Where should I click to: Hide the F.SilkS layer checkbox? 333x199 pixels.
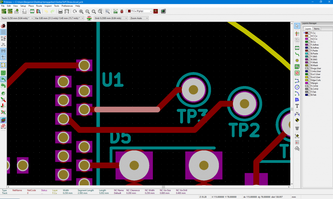pos(309,56)
